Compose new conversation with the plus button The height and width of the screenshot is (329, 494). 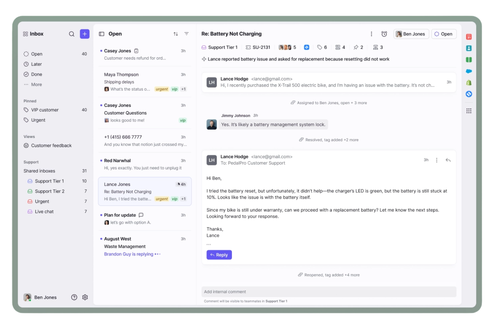click(84, 34)
